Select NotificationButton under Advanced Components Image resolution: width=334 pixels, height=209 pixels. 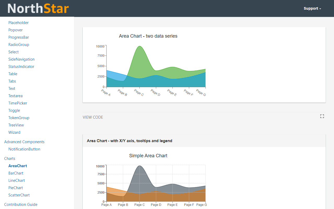pos(24,149)
